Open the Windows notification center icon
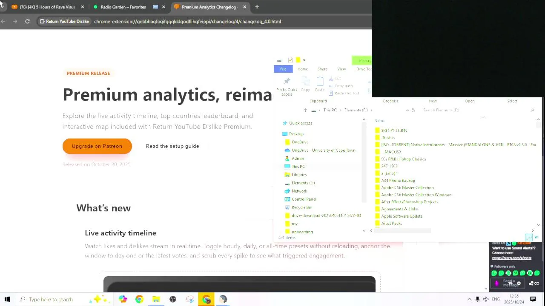The width and height of the screenshot is (545, 306). point(533,299)
